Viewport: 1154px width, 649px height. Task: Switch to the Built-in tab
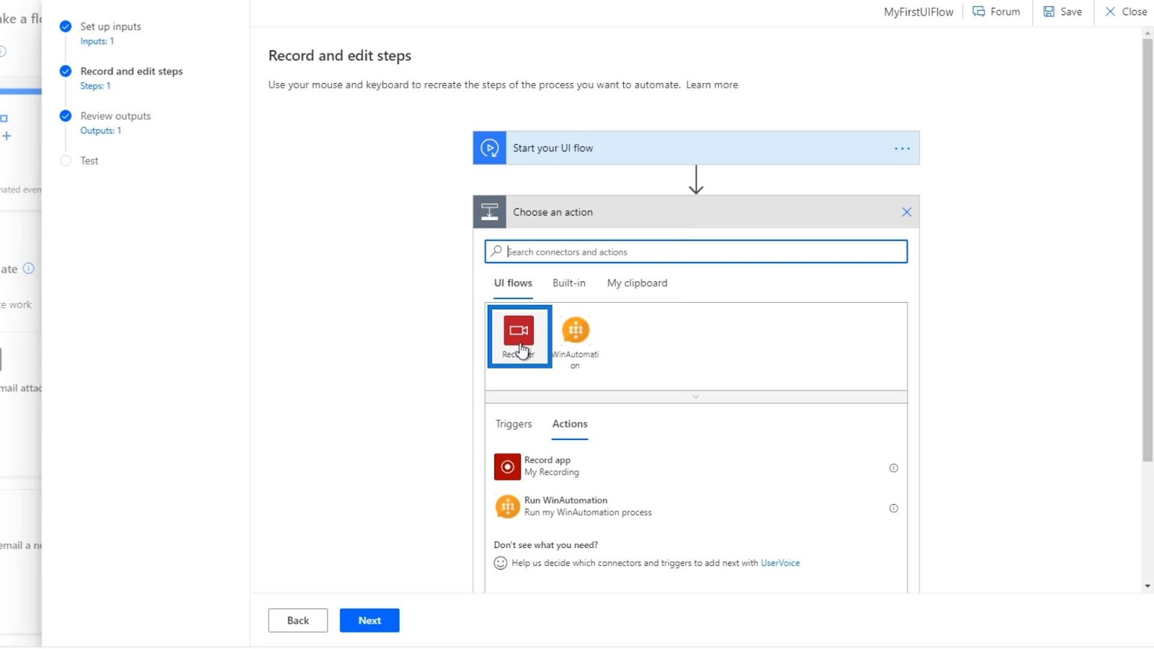click(569, 283)
